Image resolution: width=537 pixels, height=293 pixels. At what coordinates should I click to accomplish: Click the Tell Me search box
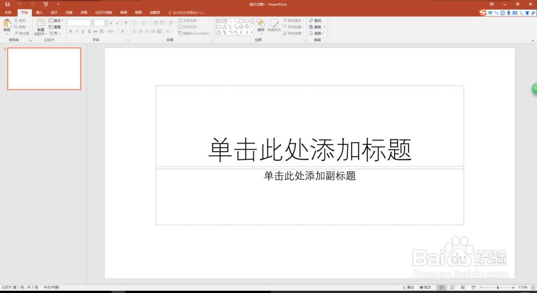187,13
